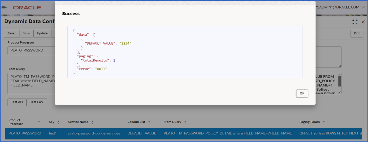The height and width of the screenshot is (142, 368).
Task: Click the OFFSET ?offset ROWS paging cell
Action: coord(331,133)
